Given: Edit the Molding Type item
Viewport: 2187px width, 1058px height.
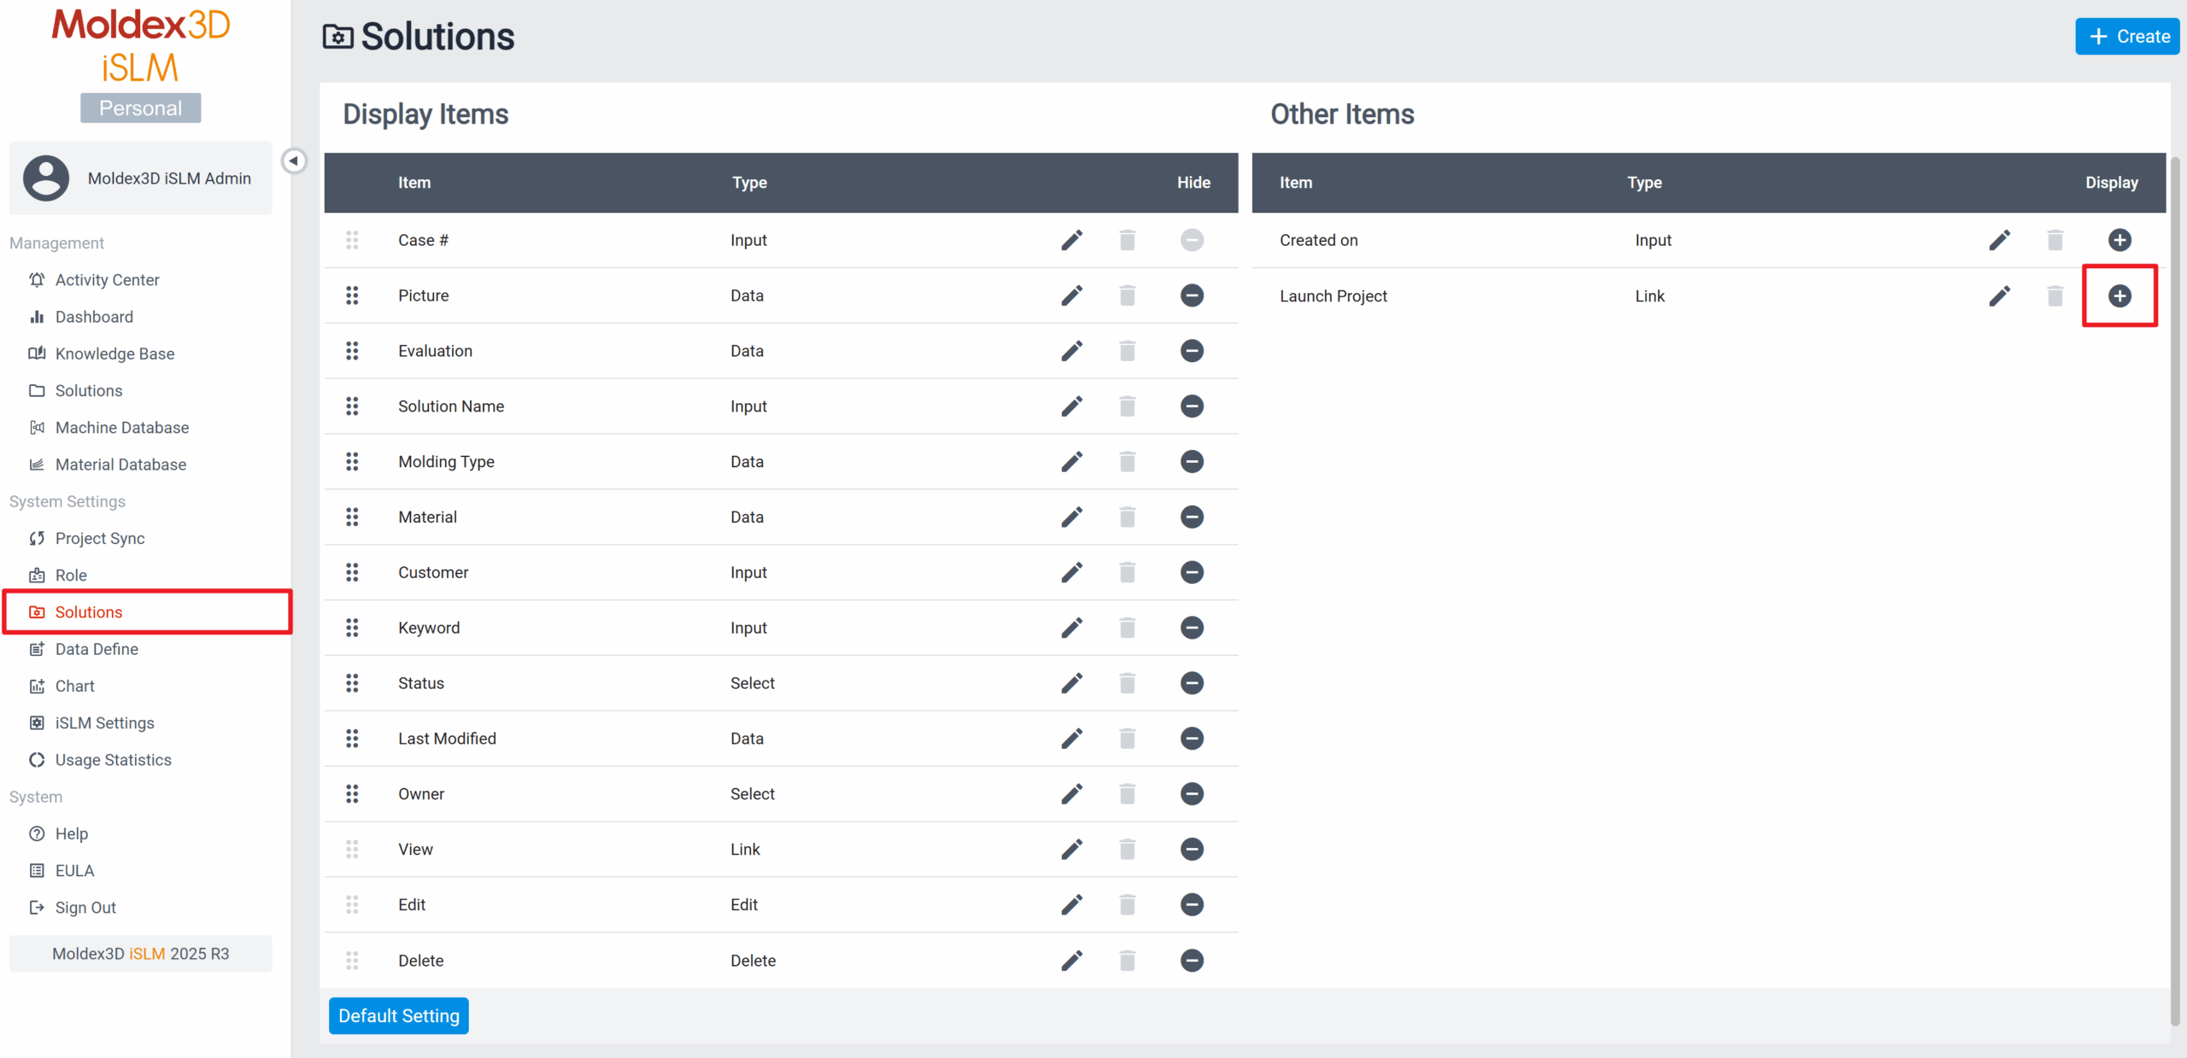Looking at the screenshot, I should point(1071,462).
